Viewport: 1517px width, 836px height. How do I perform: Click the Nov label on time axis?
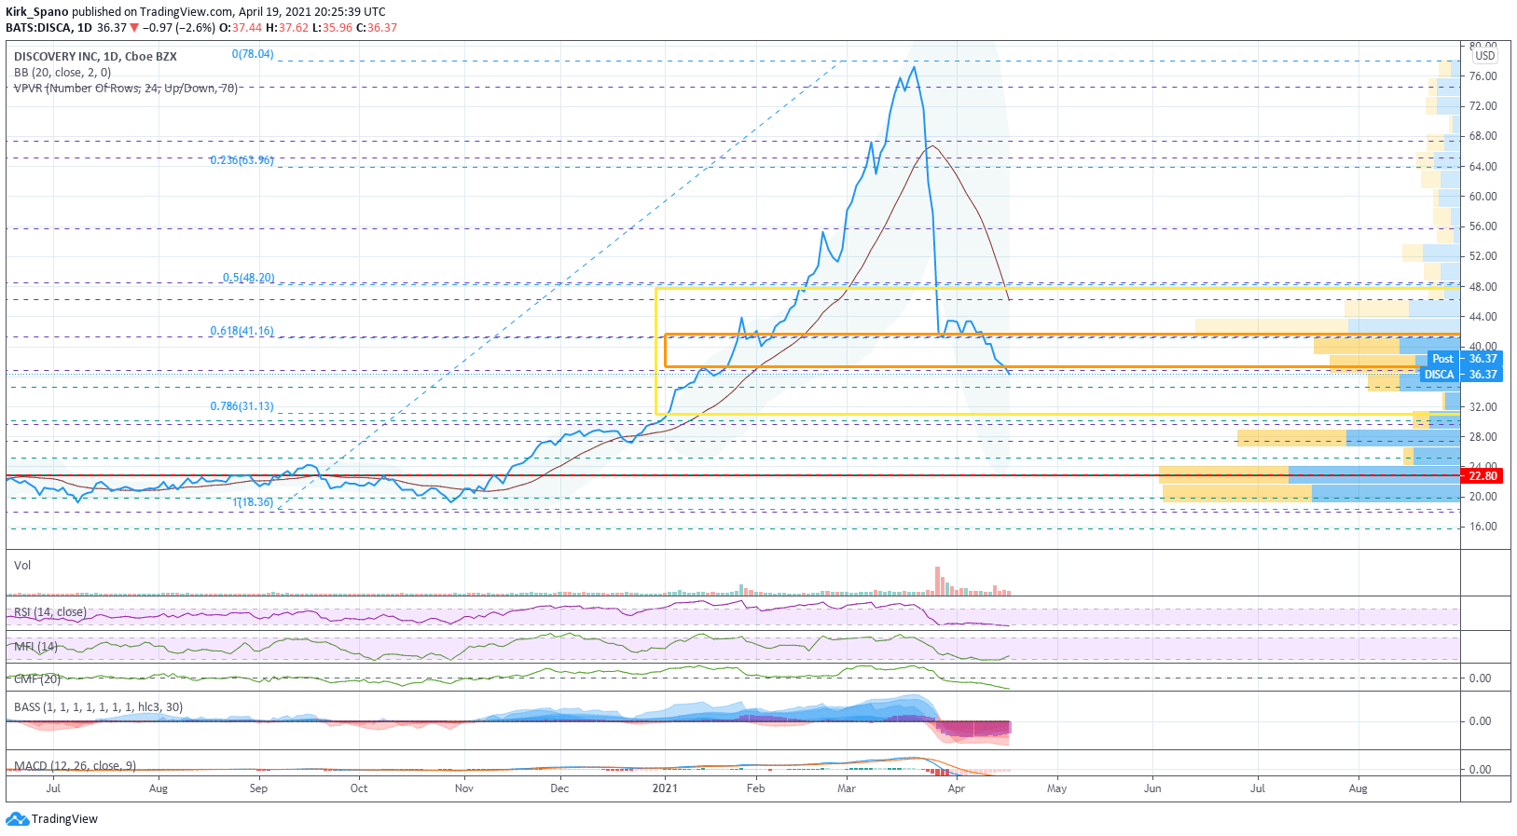[463, 788]
